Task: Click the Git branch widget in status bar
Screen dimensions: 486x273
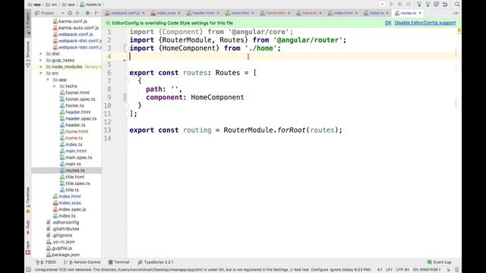Action: pyautogui.click(x=427, y=270)
